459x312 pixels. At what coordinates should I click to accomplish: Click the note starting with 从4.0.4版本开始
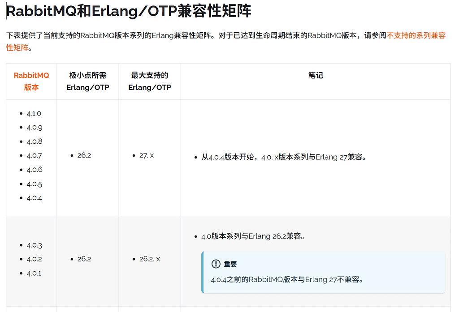[x=284, y=157]
